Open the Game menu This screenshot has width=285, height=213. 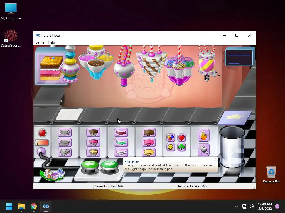click(x=40, y=42)
